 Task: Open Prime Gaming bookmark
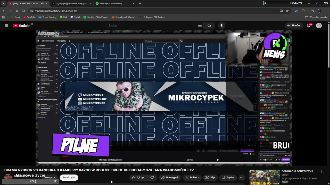(x=47, y=17)
